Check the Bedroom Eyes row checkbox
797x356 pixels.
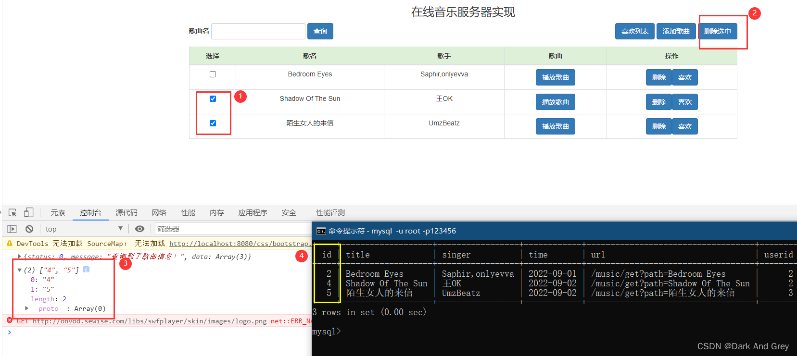pos(213,74)
